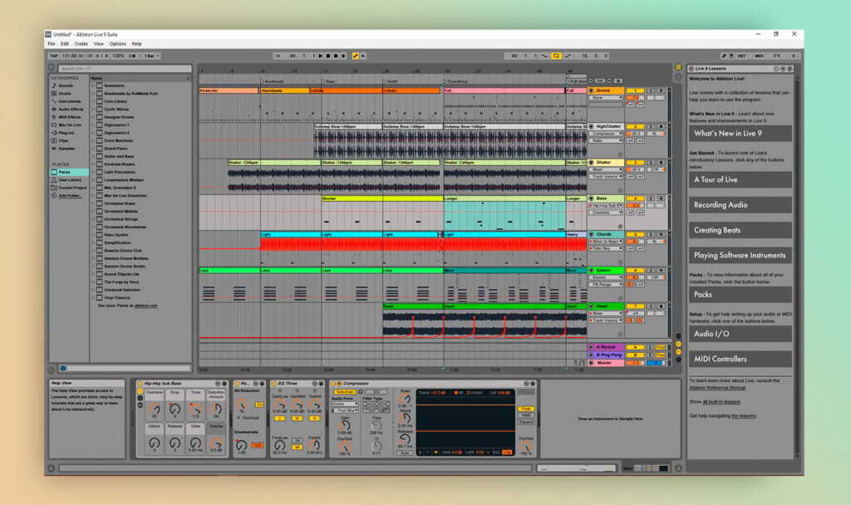The width and height of the screenshot is (851, 505).
Task: Click the yellow Arrangement view selector icon
Action: (678, 67)
